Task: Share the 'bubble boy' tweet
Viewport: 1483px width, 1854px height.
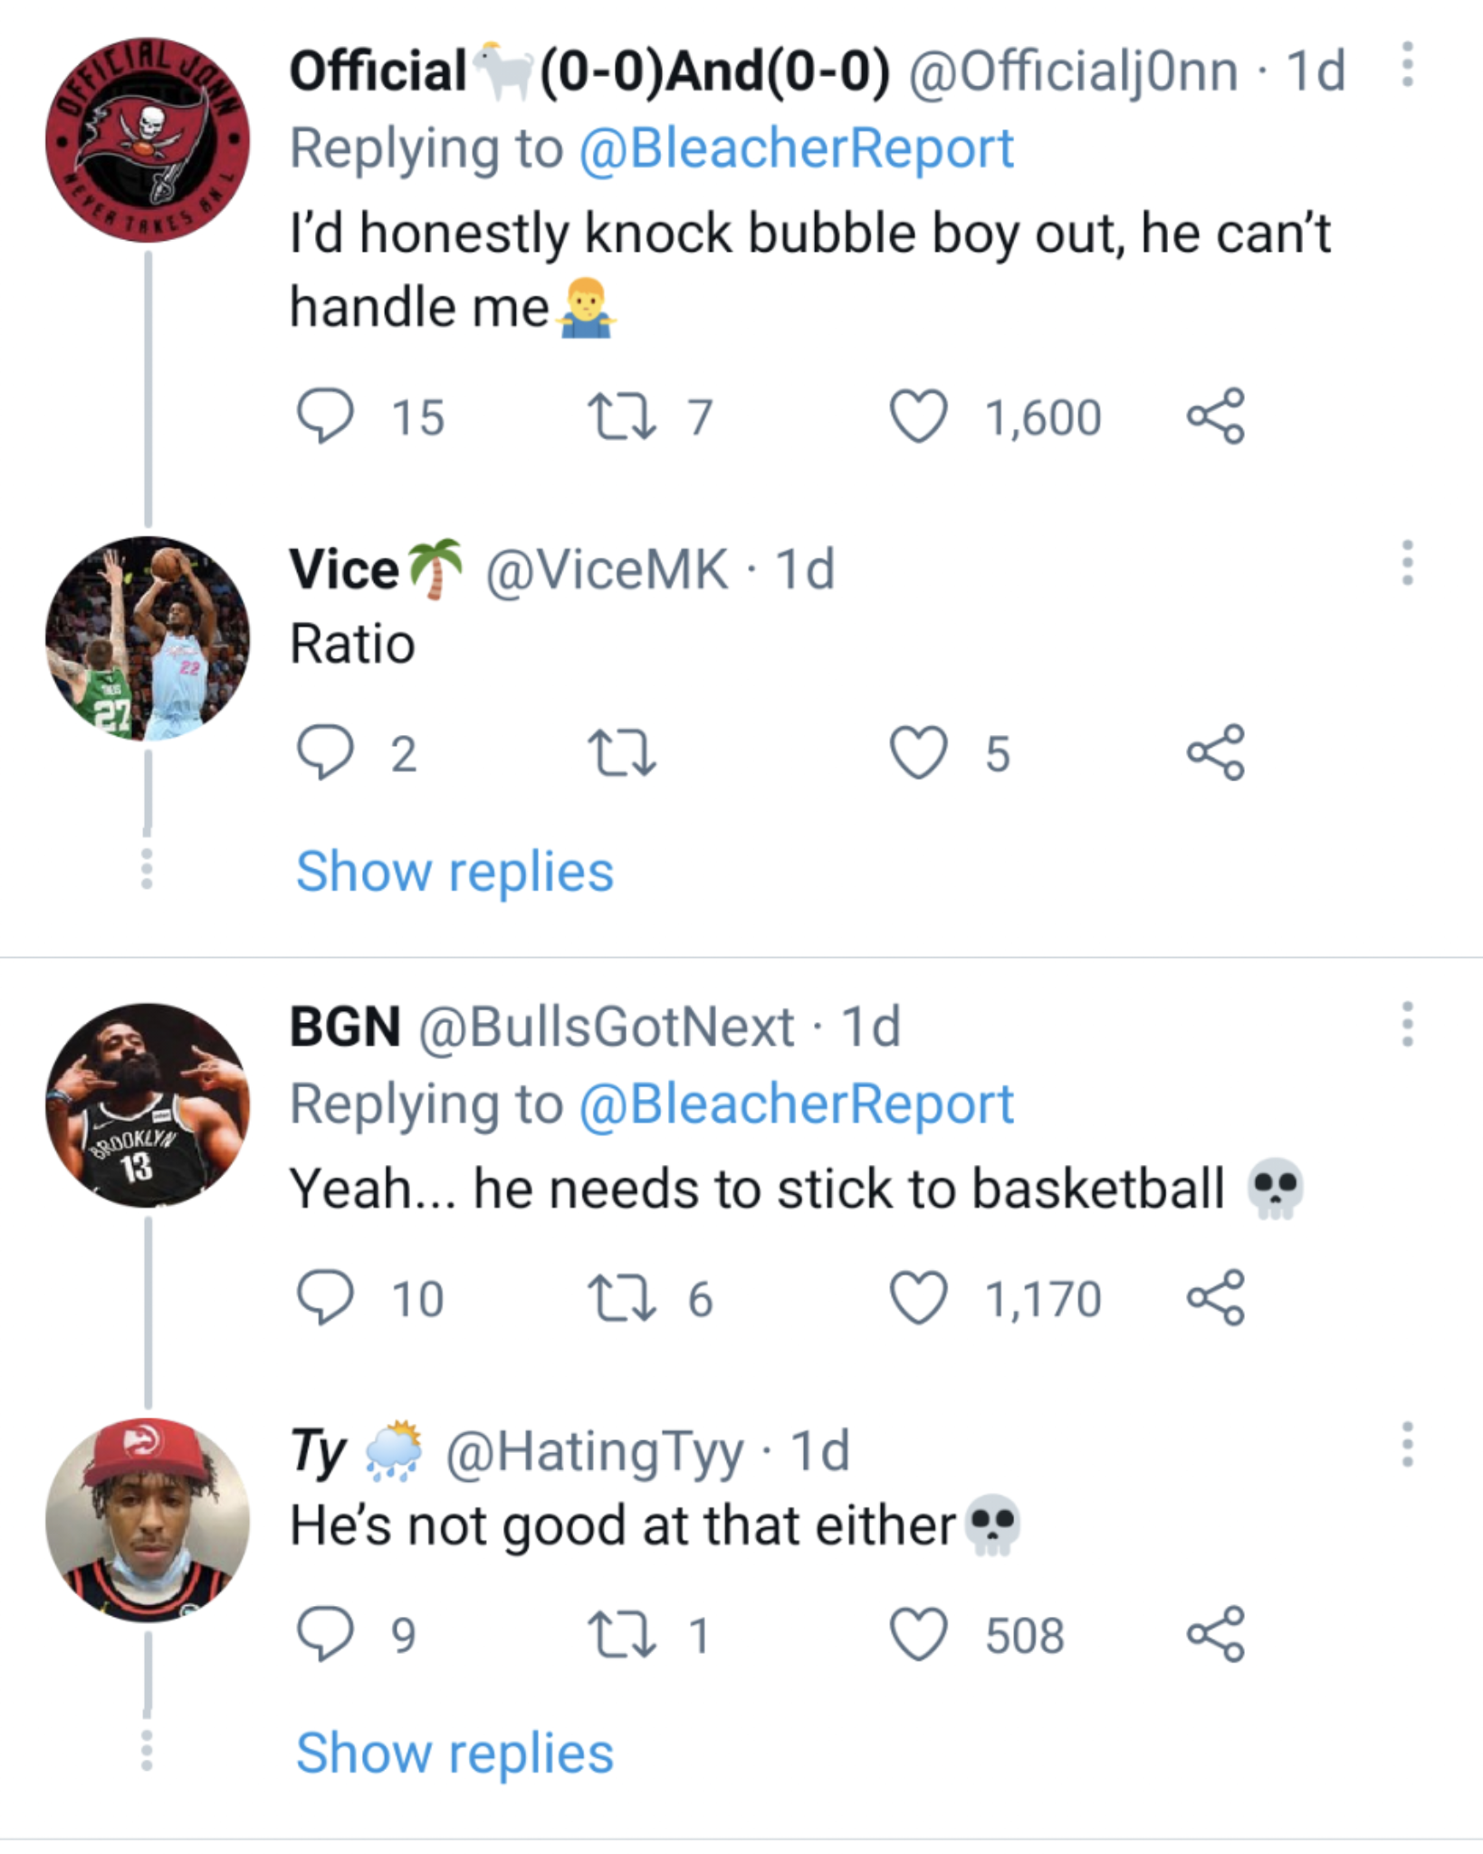Action: (1216, 416)
